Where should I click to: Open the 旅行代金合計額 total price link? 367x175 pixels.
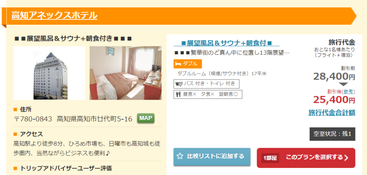coord(332,113)
